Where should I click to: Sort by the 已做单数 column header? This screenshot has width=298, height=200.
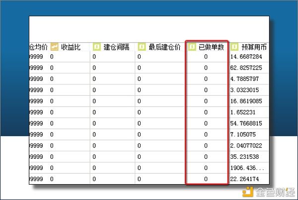212,47
